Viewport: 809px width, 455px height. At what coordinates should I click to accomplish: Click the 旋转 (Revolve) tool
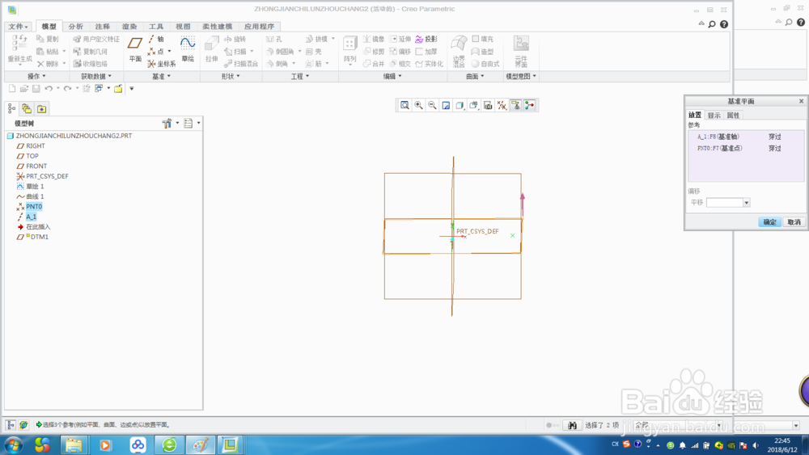coord(235,39)
